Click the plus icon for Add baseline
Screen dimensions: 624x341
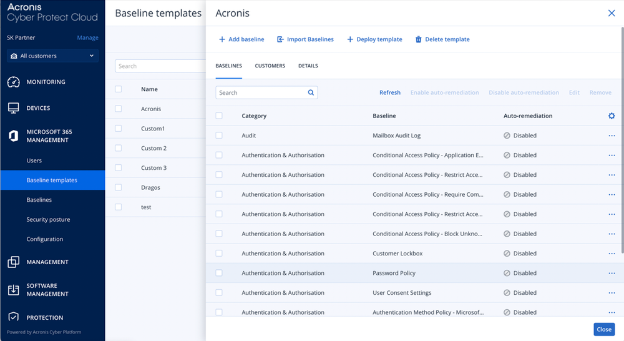[222, 39]
